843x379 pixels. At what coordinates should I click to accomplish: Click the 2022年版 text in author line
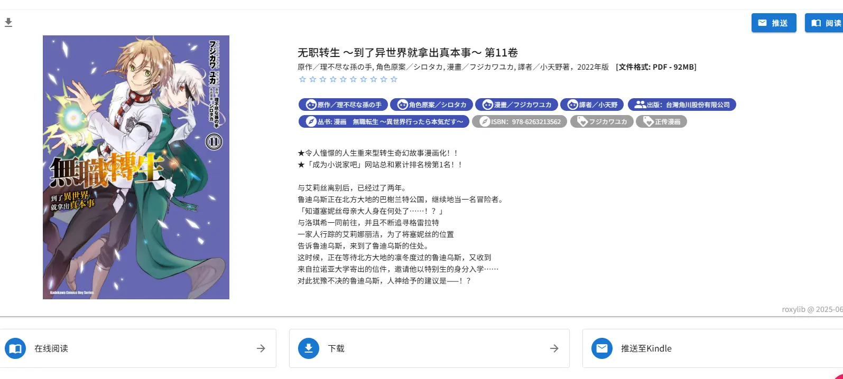click(593, 67)
